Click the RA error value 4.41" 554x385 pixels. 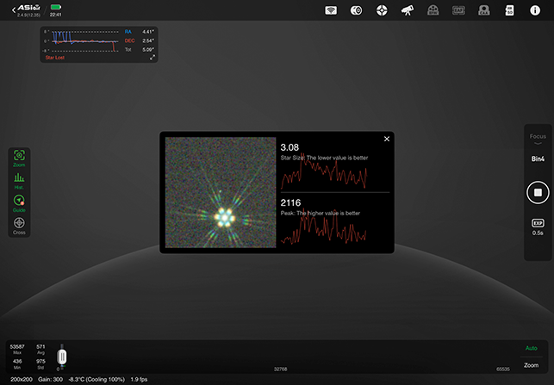click(x=148, y=32)
